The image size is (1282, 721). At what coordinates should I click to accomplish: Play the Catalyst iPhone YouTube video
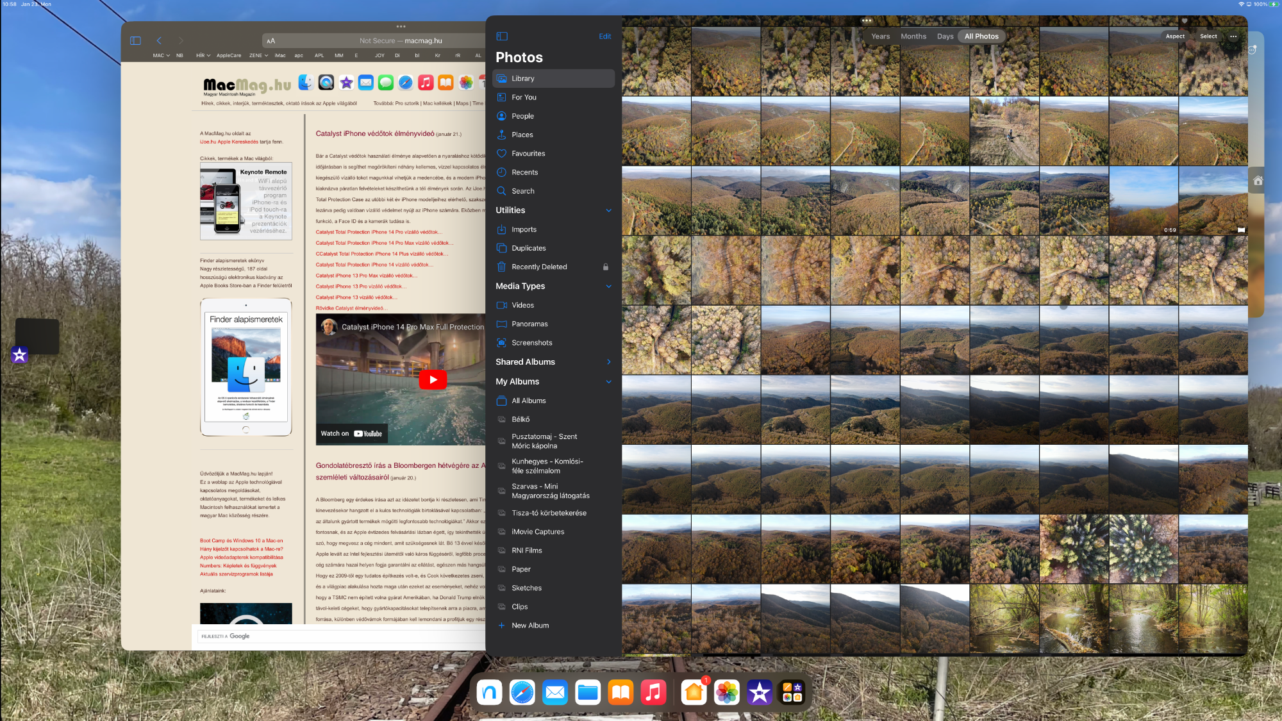433,380
